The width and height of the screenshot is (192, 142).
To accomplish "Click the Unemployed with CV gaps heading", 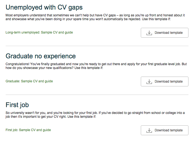I will pyautogui.click(x=44, y=7).
